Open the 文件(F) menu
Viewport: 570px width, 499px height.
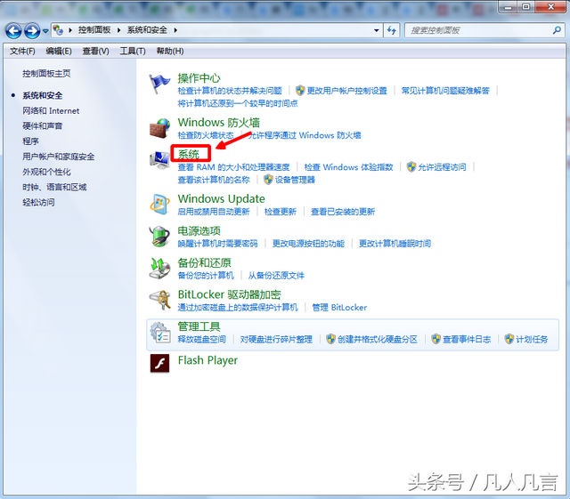point(22,52)
